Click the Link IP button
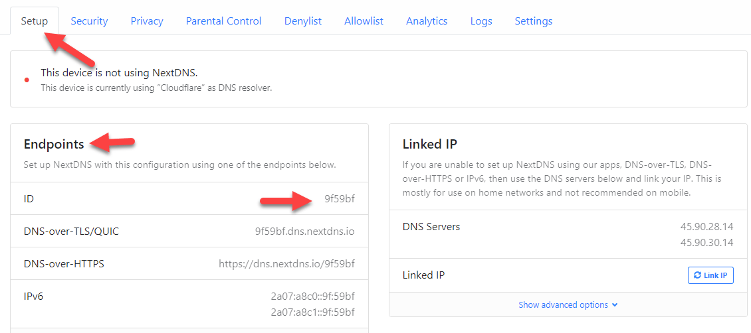Screen dimensions: 751x333 (x=710, y=275)
